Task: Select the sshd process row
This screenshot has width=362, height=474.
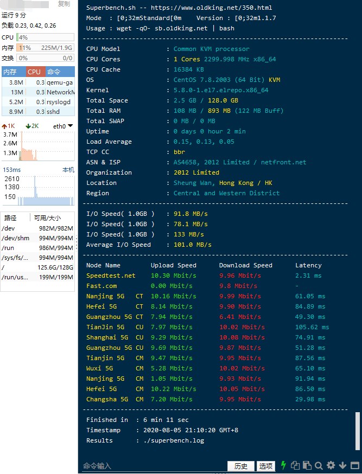Action: [38, 112]
